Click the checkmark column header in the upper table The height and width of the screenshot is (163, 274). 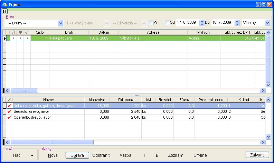[27, 32]
